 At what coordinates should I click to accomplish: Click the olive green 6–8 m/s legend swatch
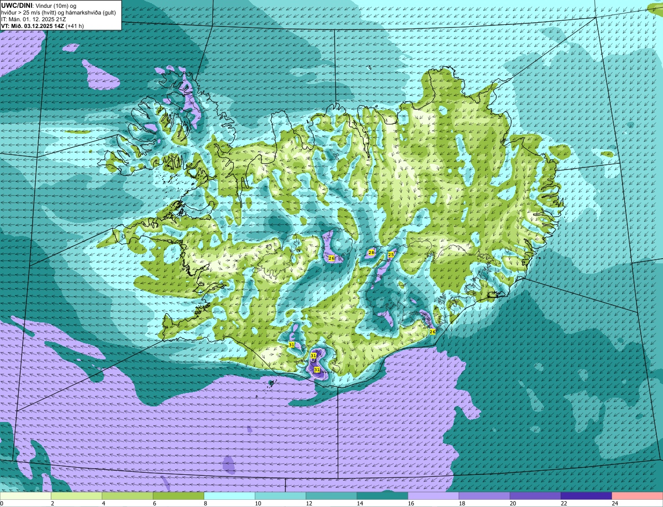179,496
